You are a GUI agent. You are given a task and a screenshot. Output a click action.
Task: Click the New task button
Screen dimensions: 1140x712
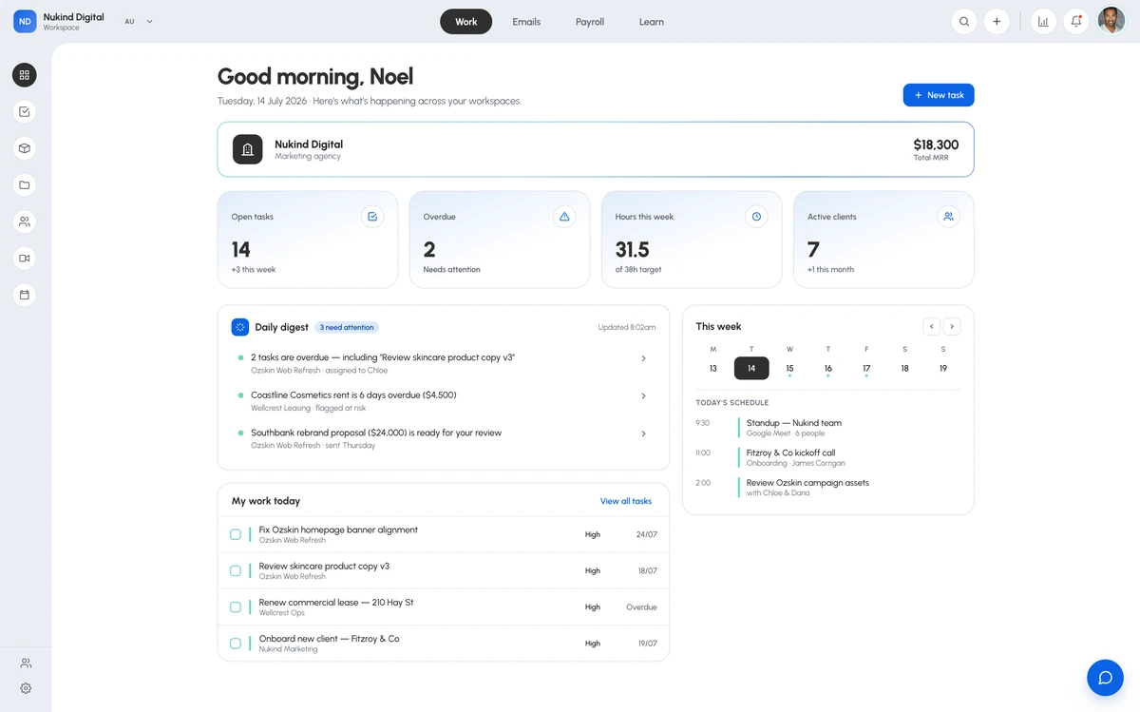939,95
